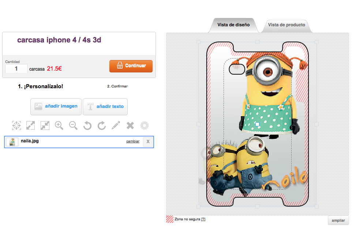Click the Zona no segura striped swatch
This screenshot has width=356, height=243.
coord(170,219)
